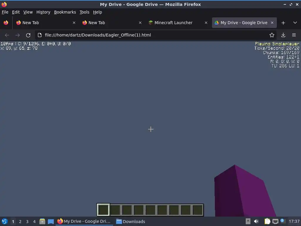
Task: Open the Firefox application hamburger menu
Action: [294, 35]
